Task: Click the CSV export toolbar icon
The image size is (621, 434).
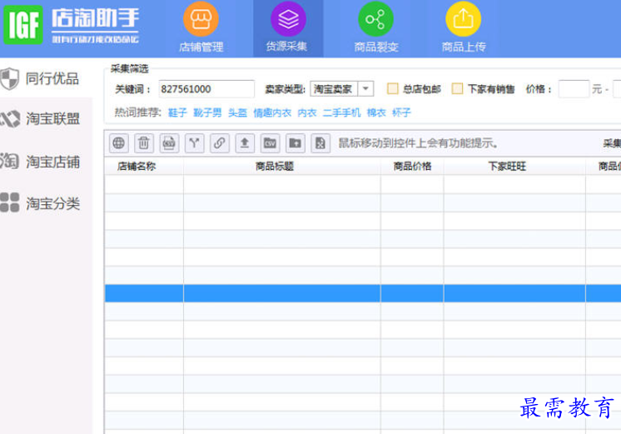Action: point(270,143)
